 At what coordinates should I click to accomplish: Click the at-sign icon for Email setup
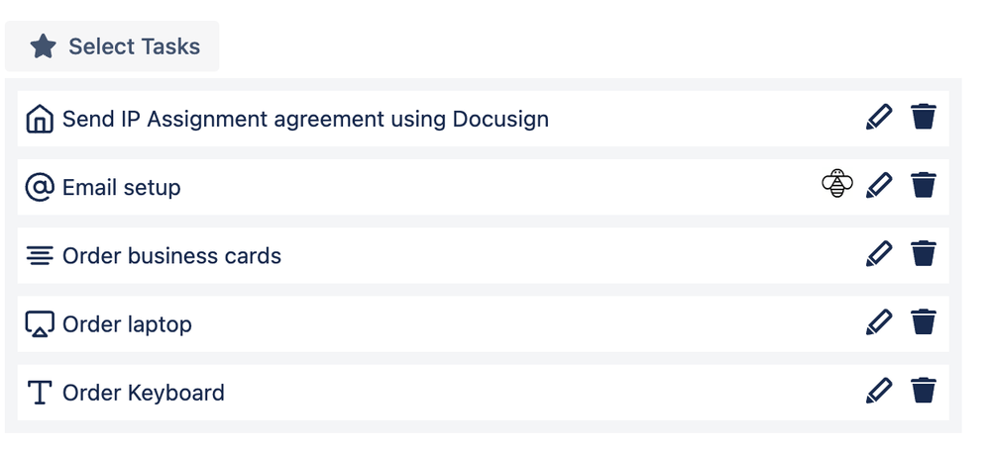coord(40,187)
